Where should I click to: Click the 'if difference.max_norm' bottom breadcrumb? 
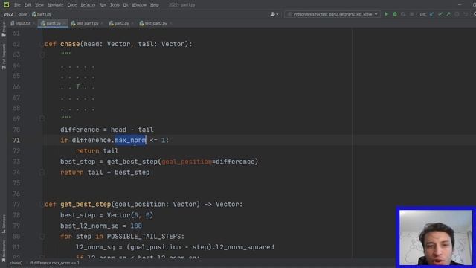pyautogui.click(x=54, y=263)
